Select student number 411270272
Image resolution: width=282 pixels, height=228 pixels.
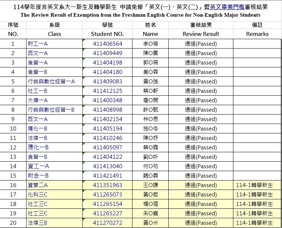click(107, 223)
